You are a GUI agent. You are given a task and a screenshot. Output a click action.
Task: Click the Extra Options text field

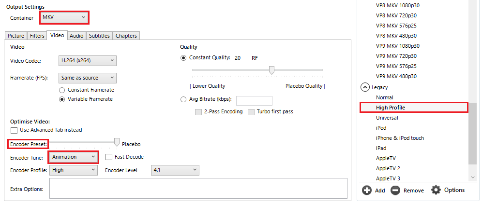pyautogui.click(x=198, y=189)
